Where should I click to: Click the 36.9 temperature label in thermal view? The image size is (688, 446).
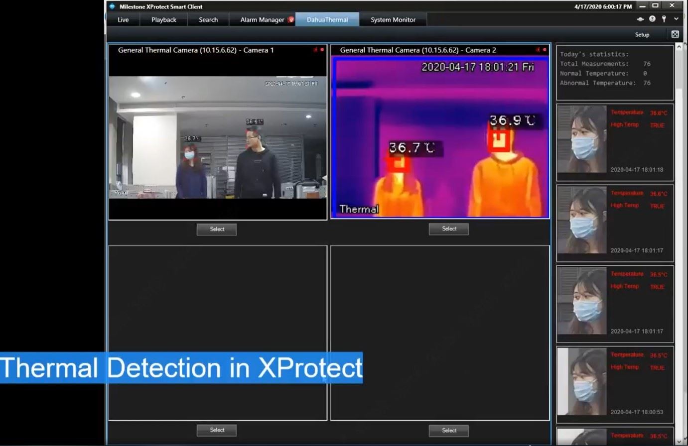(x=512, y=120)
